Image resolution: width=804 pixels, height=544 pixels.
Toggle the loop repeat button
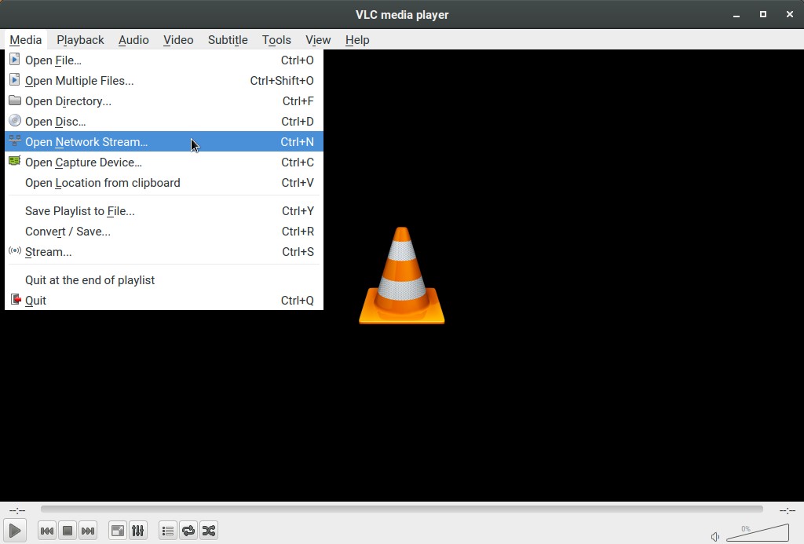188,531
